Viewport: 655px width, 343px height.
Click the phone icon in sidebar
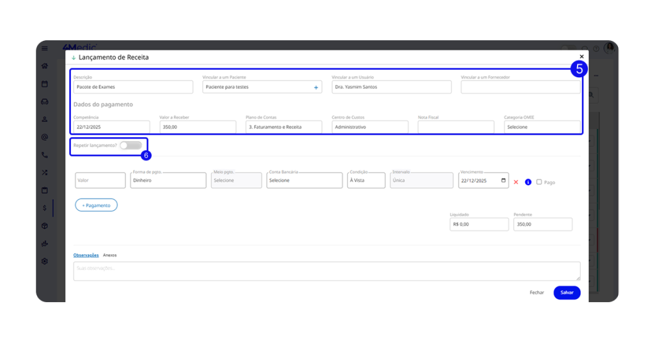pos(45,155)
